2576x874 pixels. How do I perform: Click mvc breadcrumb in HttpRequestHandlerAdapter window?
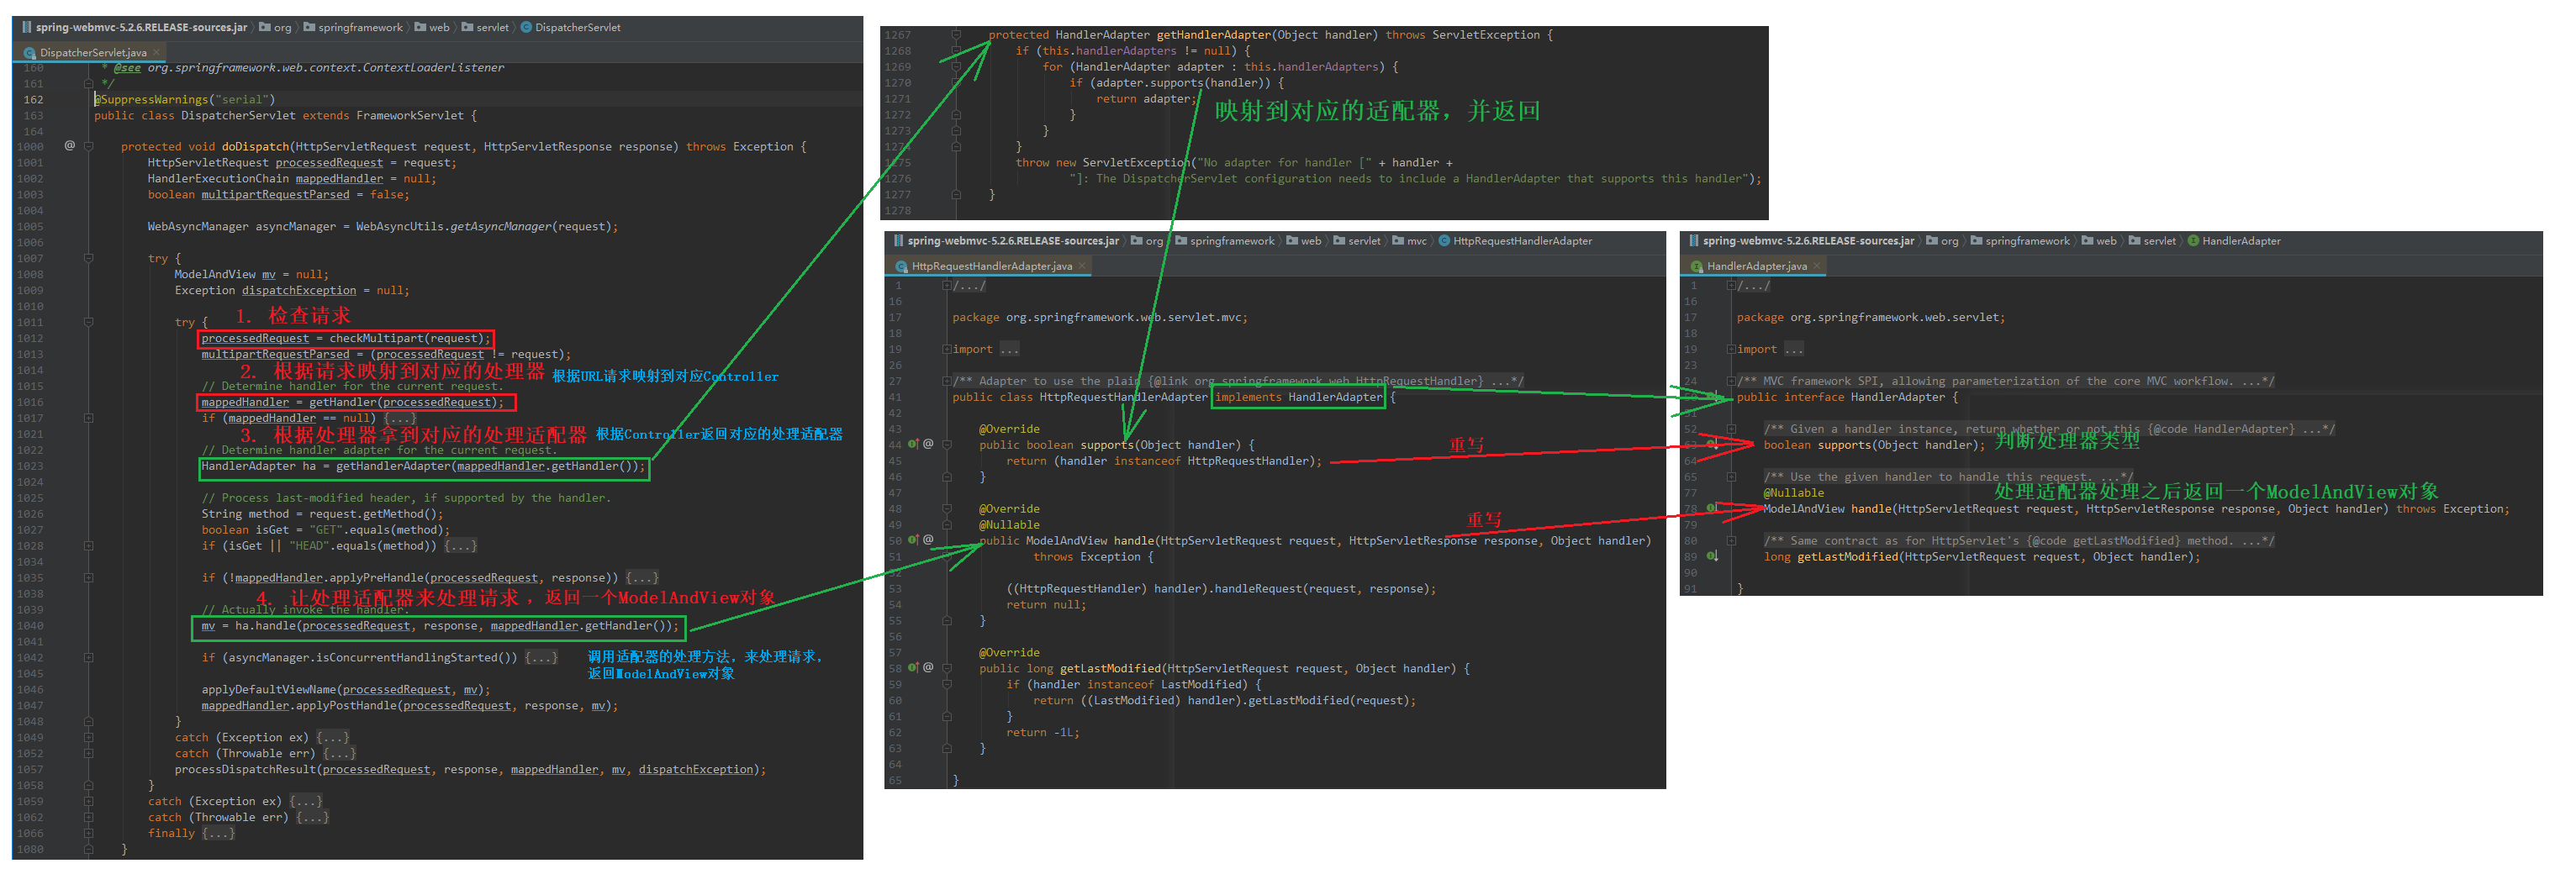[1410, 241]
